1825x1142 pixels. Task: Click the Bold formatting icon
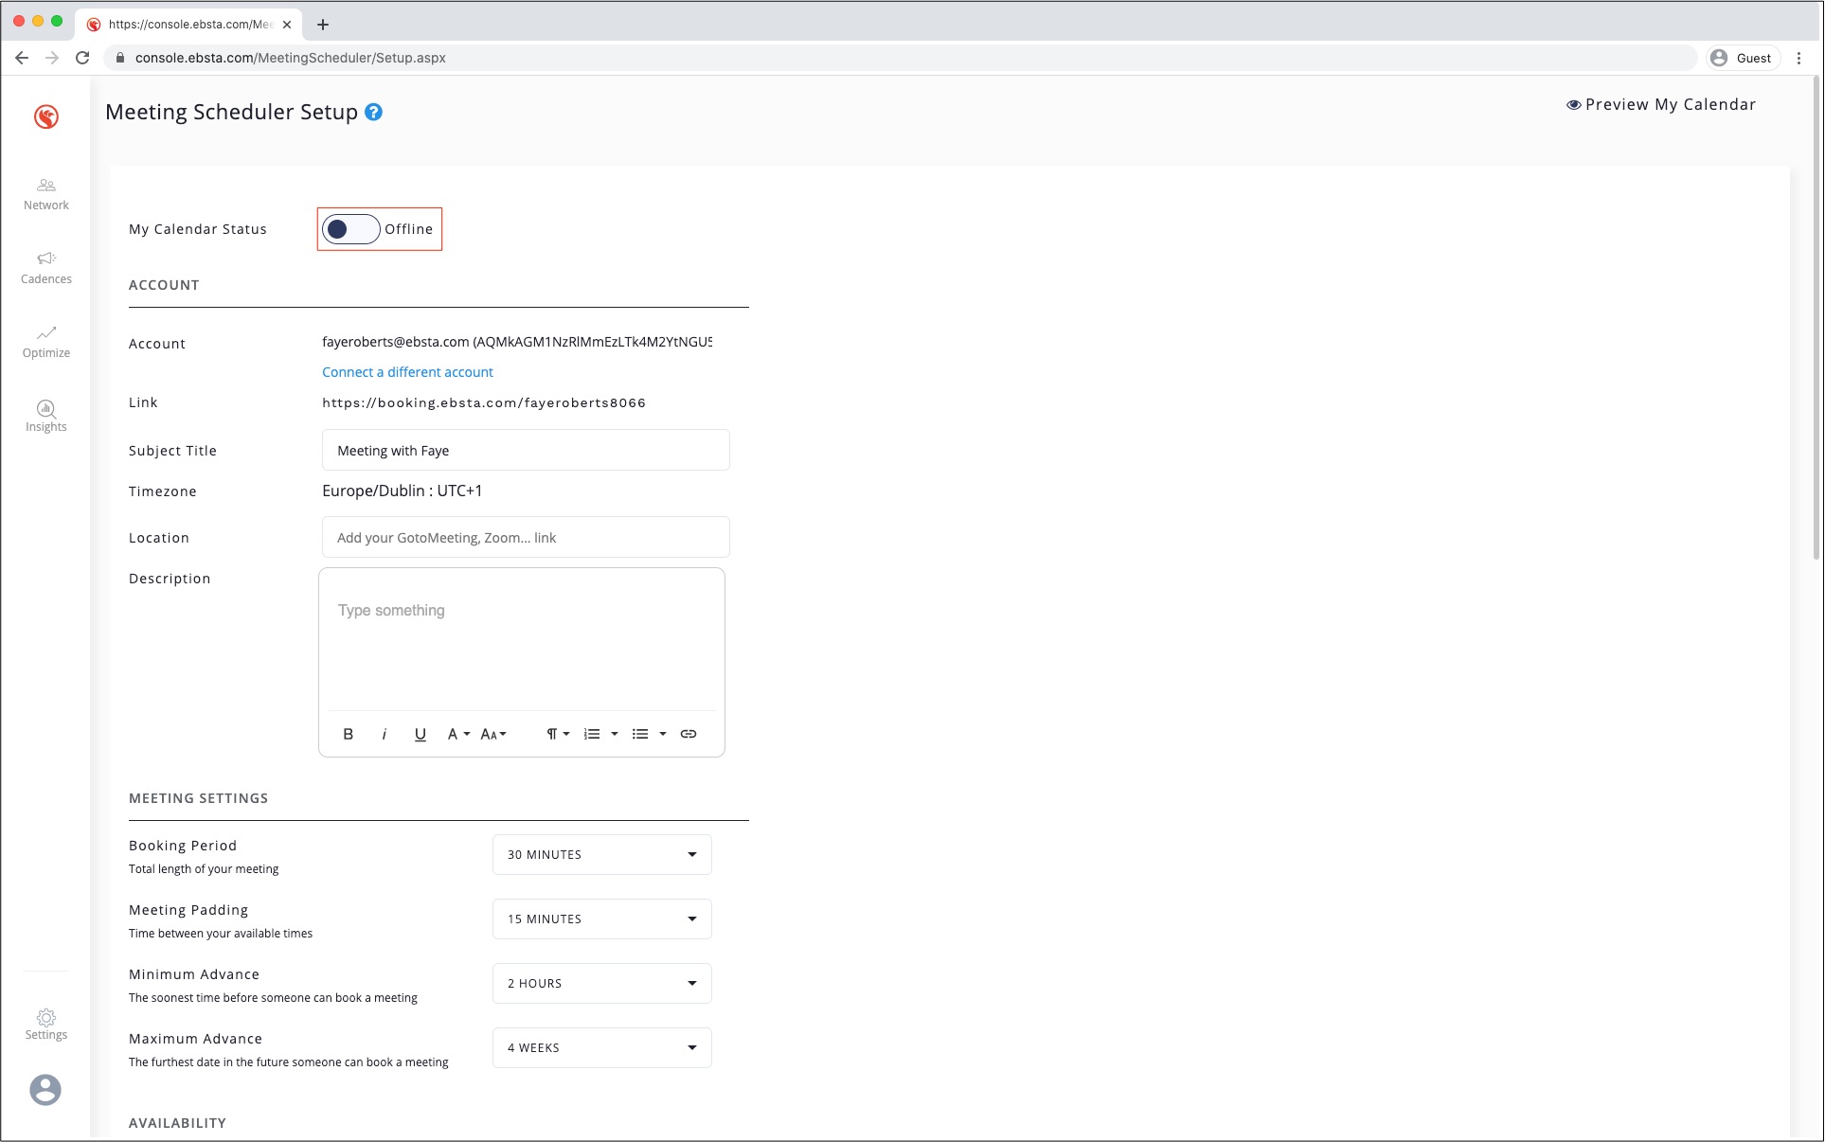tap(348, 734)
